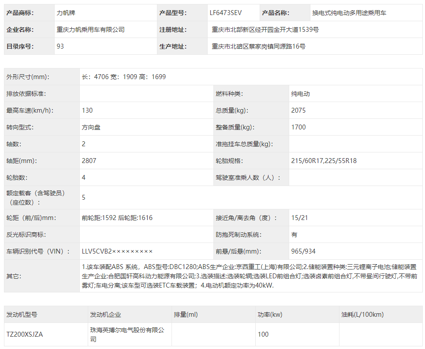Select the 防抱死制动系统 label

[x=239, y=235]
